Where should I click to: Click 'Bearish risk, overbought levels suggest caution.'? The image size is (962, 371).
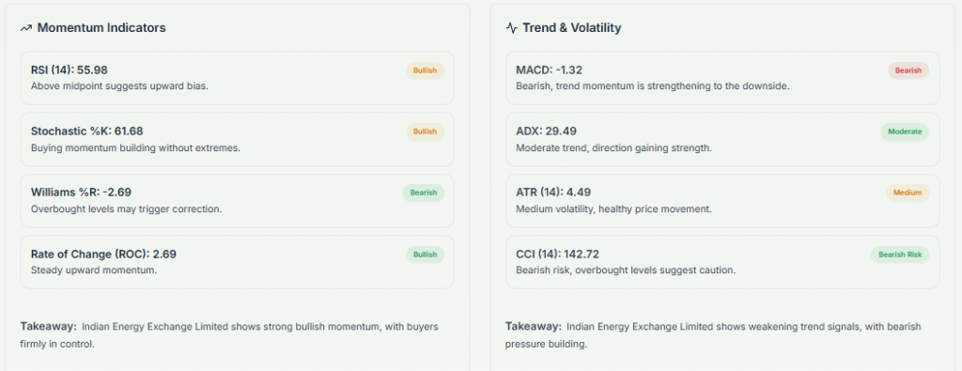point(626,270)
